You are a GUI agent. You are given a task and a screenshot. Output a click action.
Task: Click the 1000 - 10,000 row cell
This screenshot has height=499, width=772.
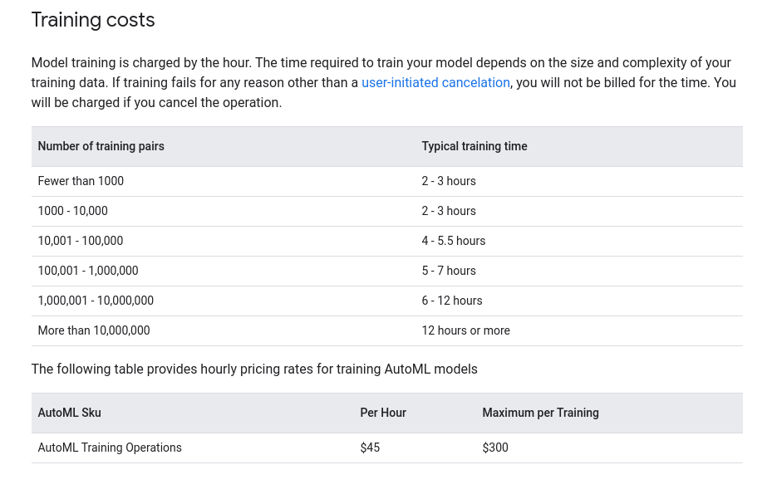(73, 211)
